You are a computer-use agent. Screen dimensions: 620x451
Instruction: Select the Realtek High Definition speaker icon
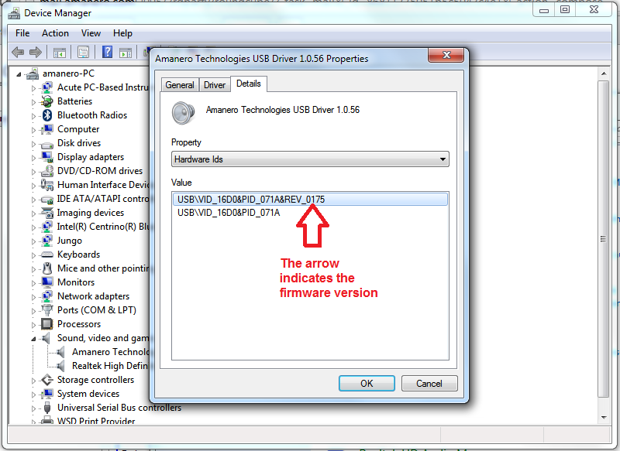(60, 366)
